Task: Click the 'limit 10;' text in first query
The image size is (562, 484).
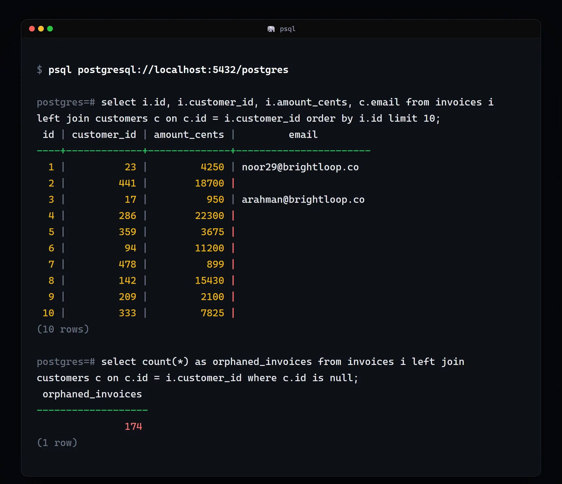Action: pos(414,118)
